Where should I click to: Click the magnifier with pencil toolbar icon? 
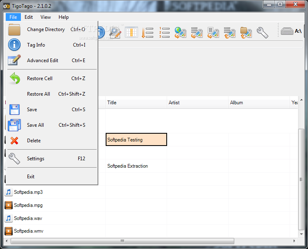tap(115, 33)
